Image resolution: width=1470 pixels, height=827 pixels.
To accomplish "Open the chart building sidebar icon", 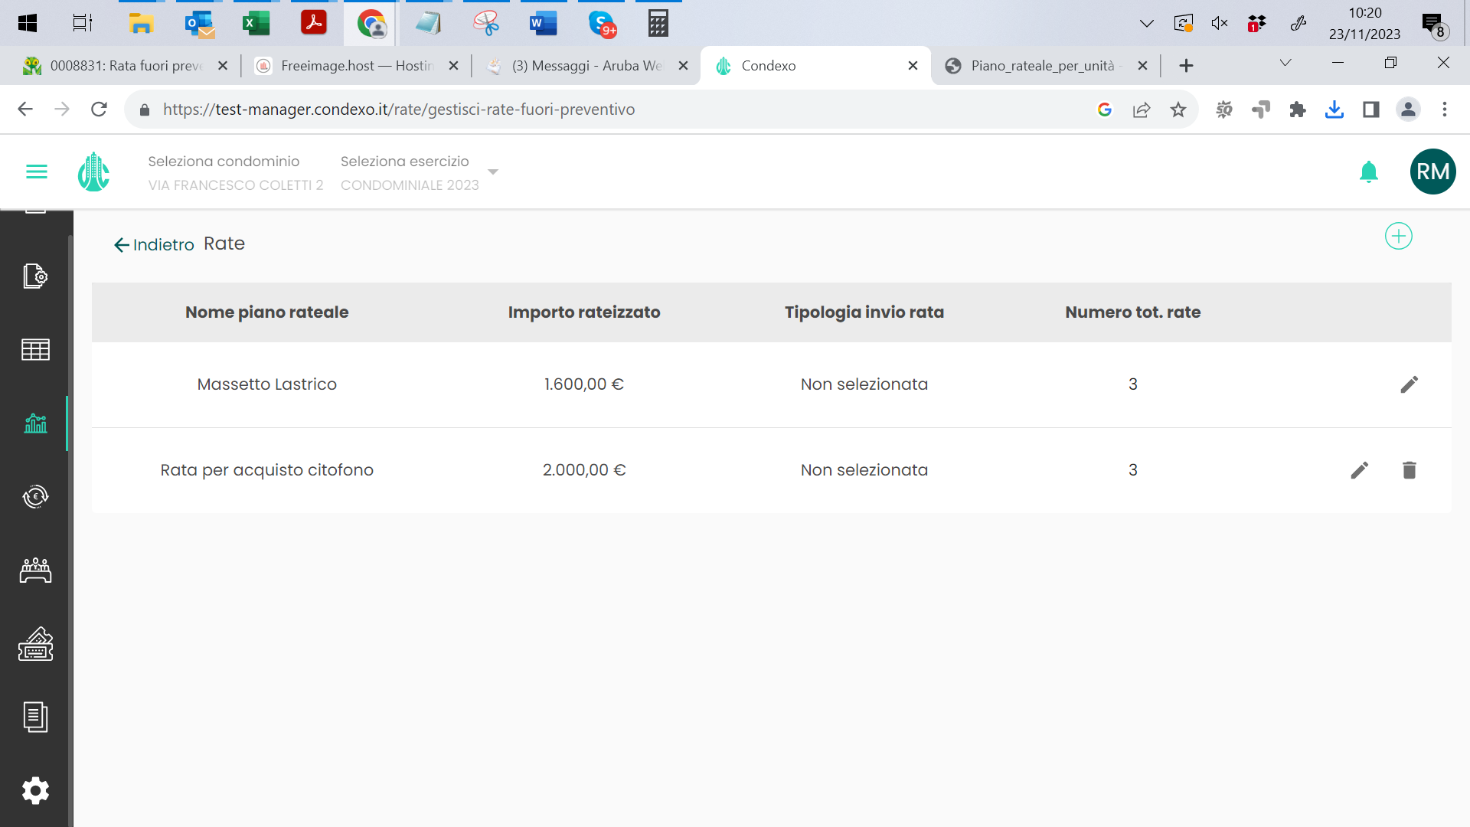I will pos(35,423).
